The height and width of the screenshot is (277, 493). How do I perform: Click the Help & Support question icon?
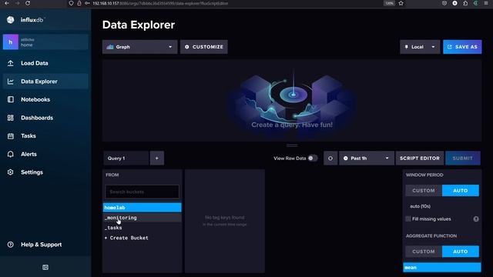(10, 245)
